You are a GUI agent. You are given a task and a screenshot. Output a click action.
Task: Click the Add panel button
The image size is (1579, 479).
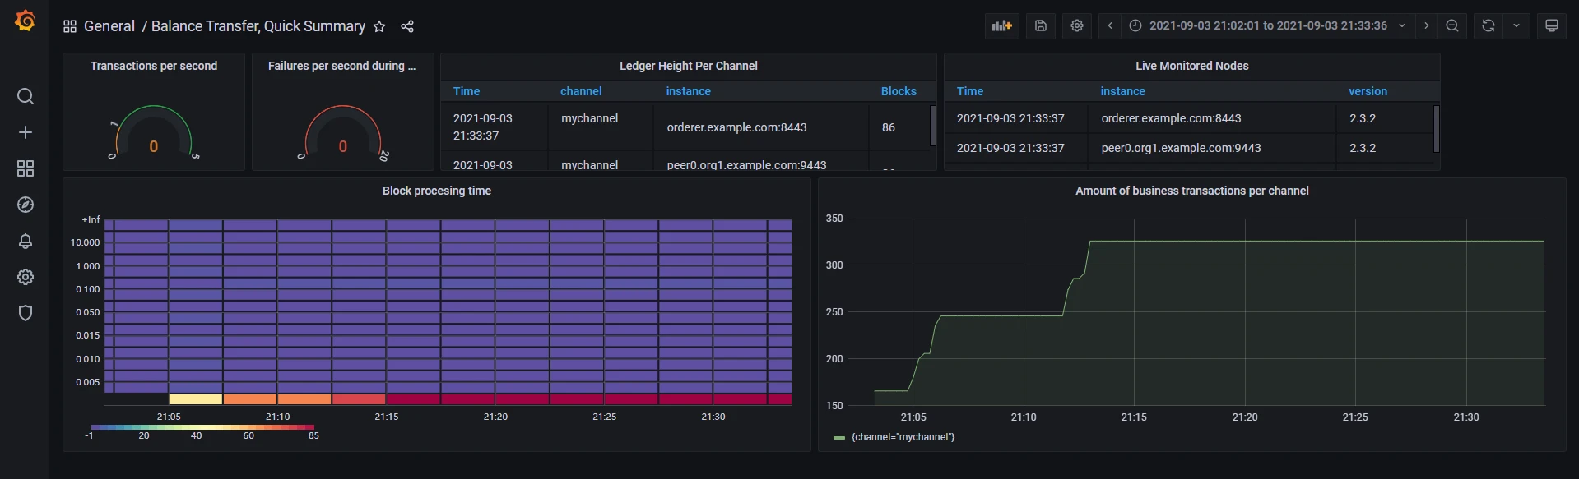click(1001, 26)
